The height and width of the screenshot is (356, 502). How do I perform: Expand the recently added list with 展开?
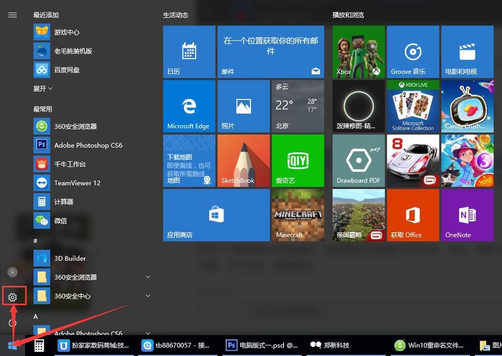(42, 89)
